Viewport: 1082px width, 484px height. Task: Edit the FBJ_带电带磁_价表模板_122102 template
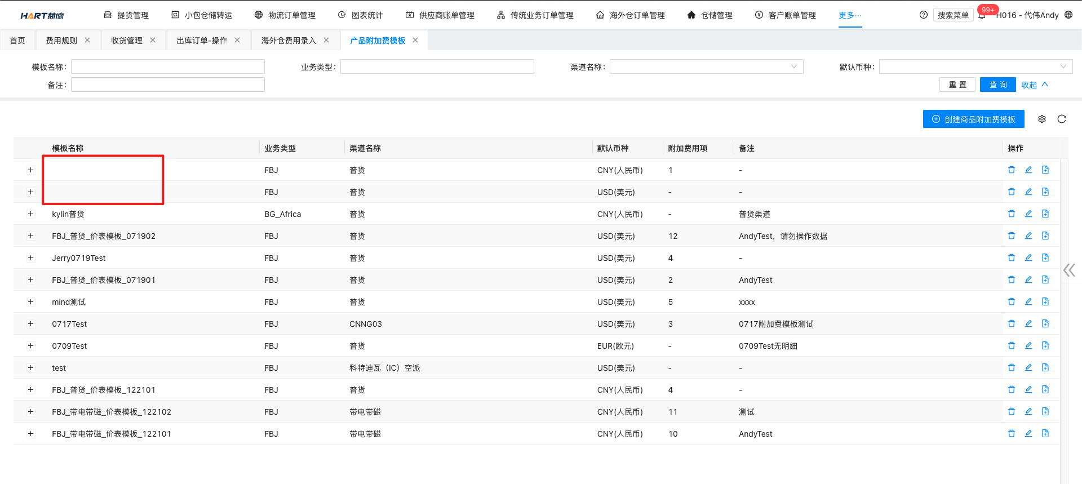click(x=1028, y=412)
